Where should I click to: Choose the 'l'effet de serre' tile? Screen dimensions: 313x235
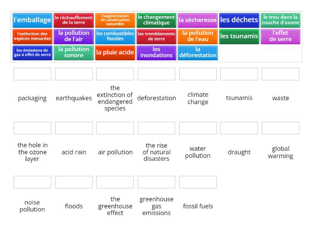tap(281, 36)
